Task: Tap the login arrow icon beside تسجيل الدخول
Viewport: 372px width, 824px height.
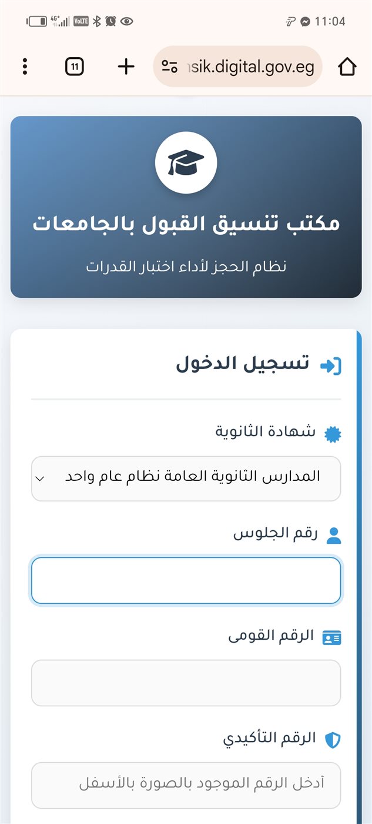Action: pos(330,366)
